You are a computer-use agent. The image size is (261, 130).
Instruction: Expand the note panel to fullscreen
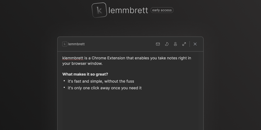click(x=184, y=44)
